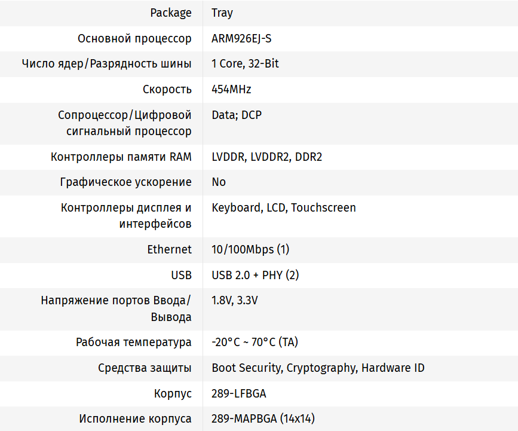518x431 pixels.
Task: Click the 'USB 2.0 + PHY (2)' value
Action: pos(255,275)
